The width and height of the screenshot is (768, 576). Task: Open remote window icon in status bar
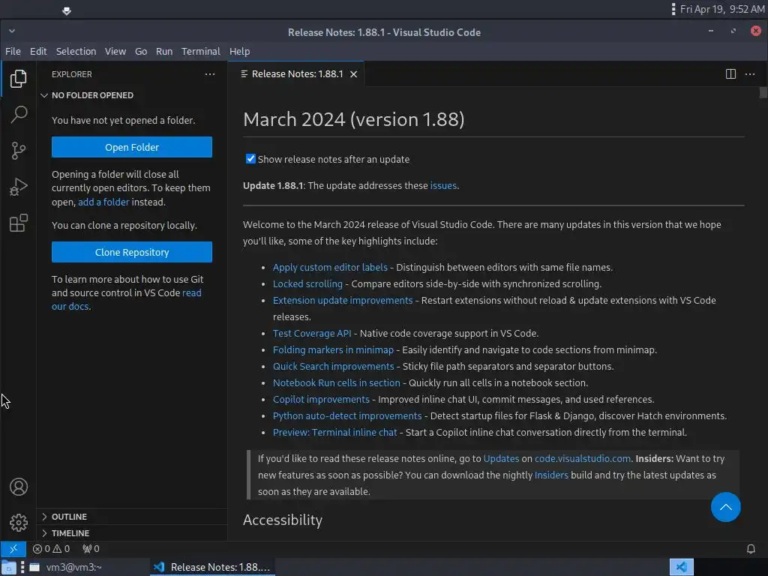coord(13,548)
